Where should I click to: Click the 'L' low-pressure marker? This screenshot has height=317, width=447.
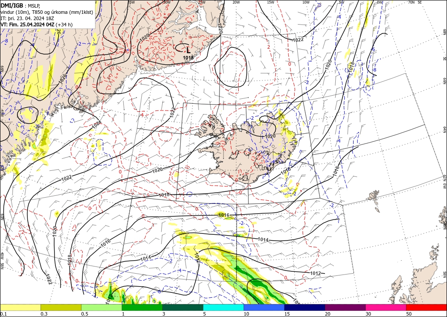tap(188, 51)
